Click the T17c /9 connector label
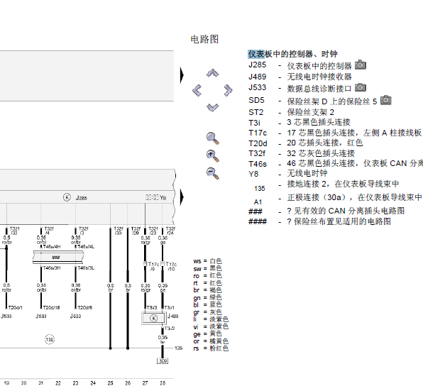 [153, 266]
